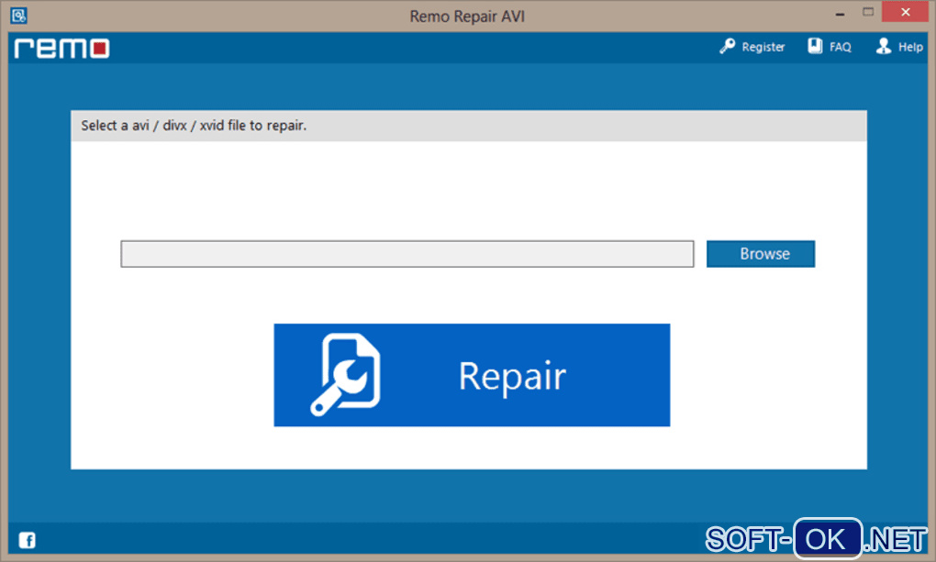This screenshot has height=562, width=936.
Task: Close the Remo Repair AVI window
Action: click(x=905, y=12)
